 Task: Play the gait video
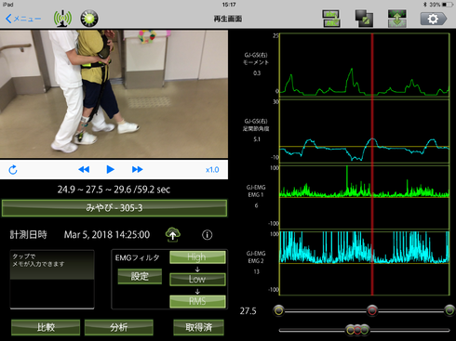[110, 169]
